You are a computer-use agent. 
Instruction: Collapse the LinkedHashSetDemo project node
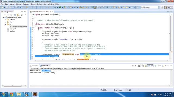click(x=3, y=18)
